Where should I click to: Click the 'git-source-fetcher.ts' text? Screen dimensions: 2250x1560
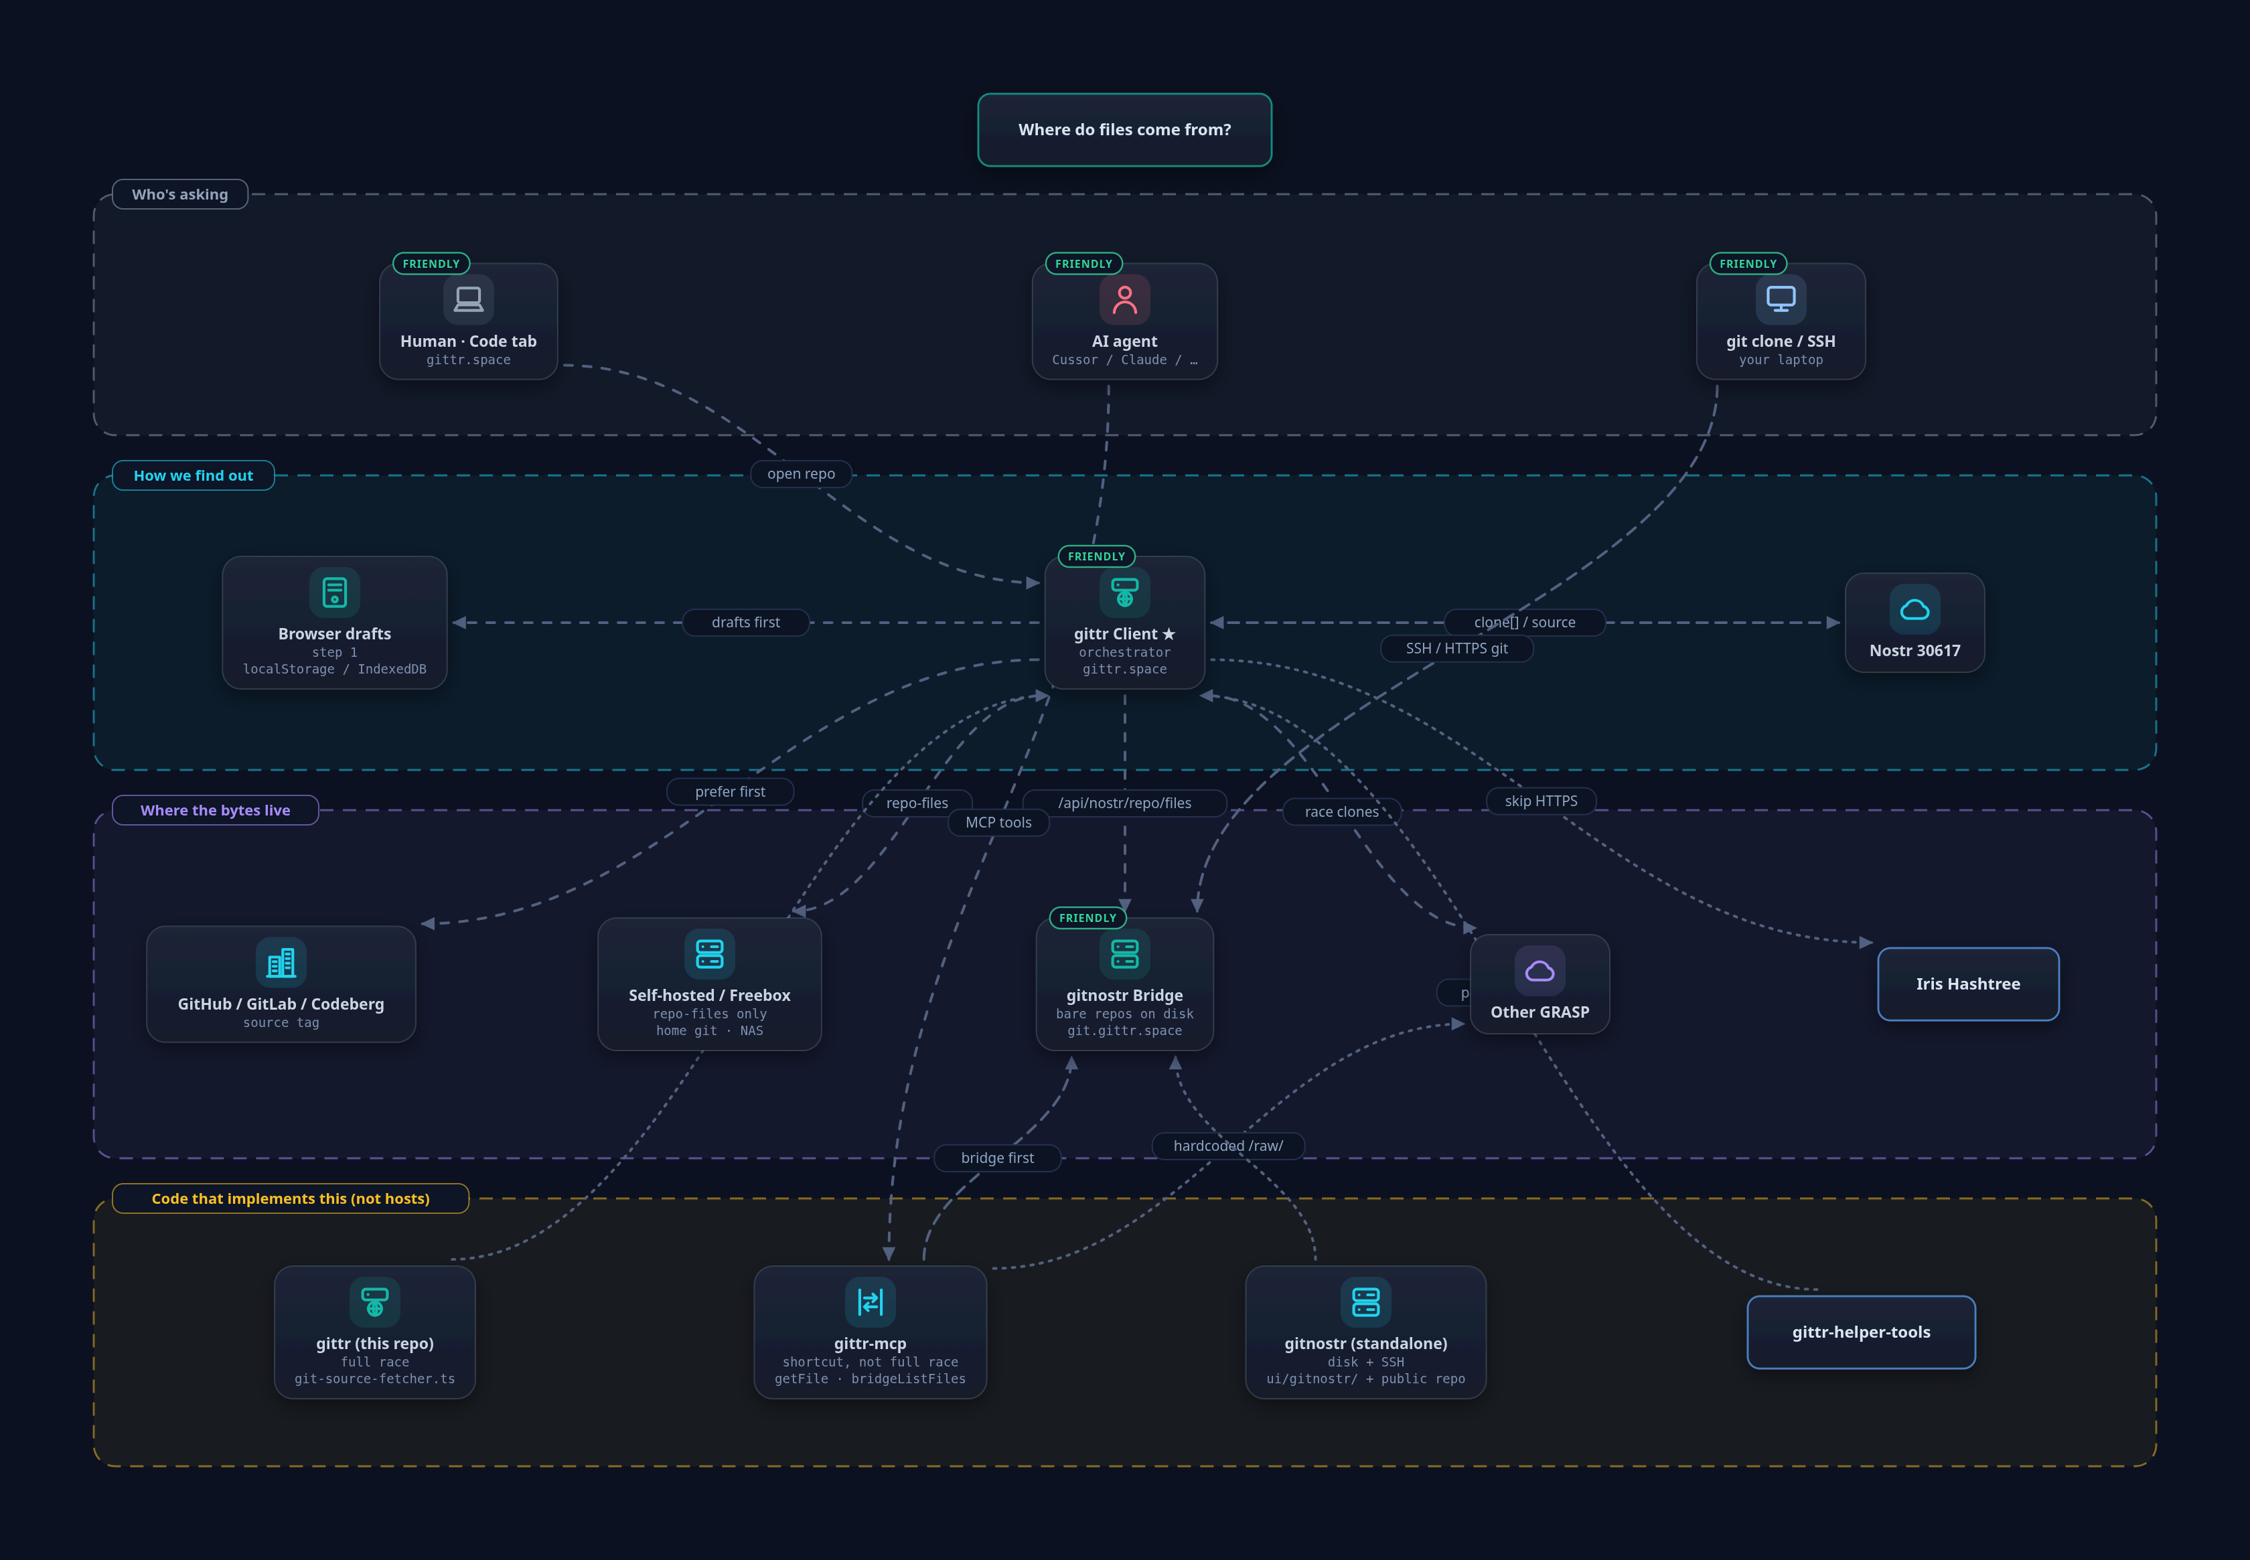click(x=374, y=1379)
